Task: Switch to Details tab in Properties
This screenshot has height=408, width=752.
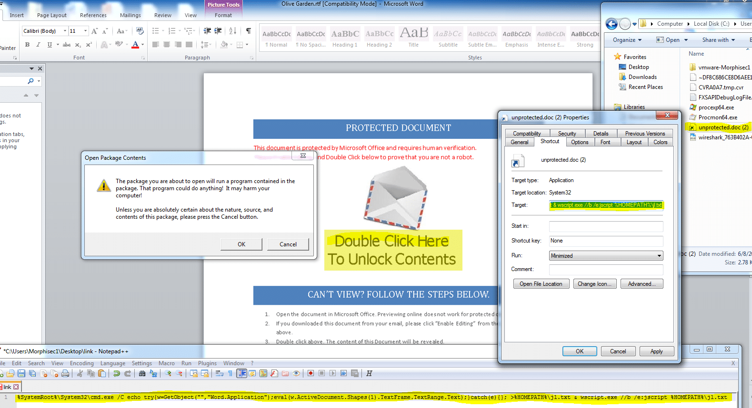Action: [x=601, y=134]
